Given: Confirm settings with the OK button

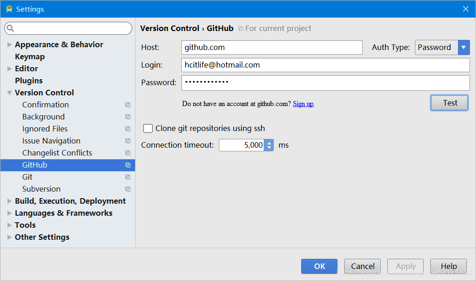Looking at the screenshot, I should click(319, 267).
